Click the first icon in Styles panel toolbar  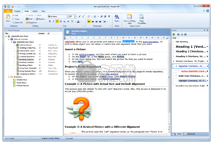pos(174,34)
